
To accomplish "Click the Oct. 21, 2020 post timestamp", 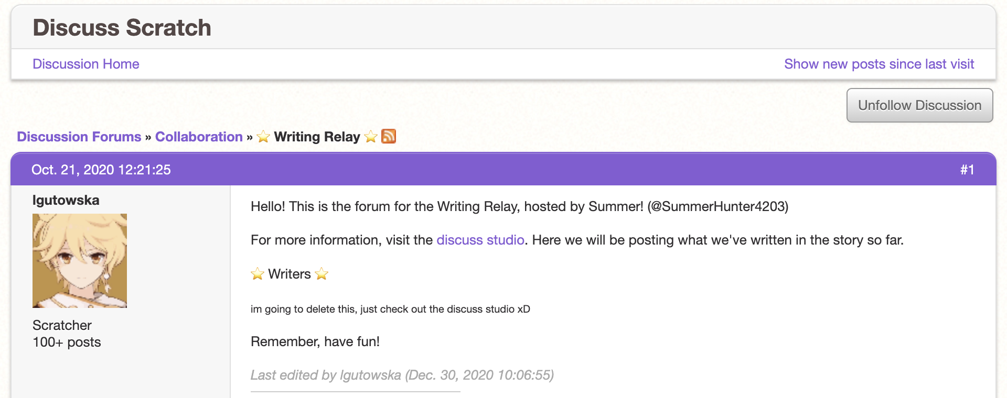I will click(101, 170).
